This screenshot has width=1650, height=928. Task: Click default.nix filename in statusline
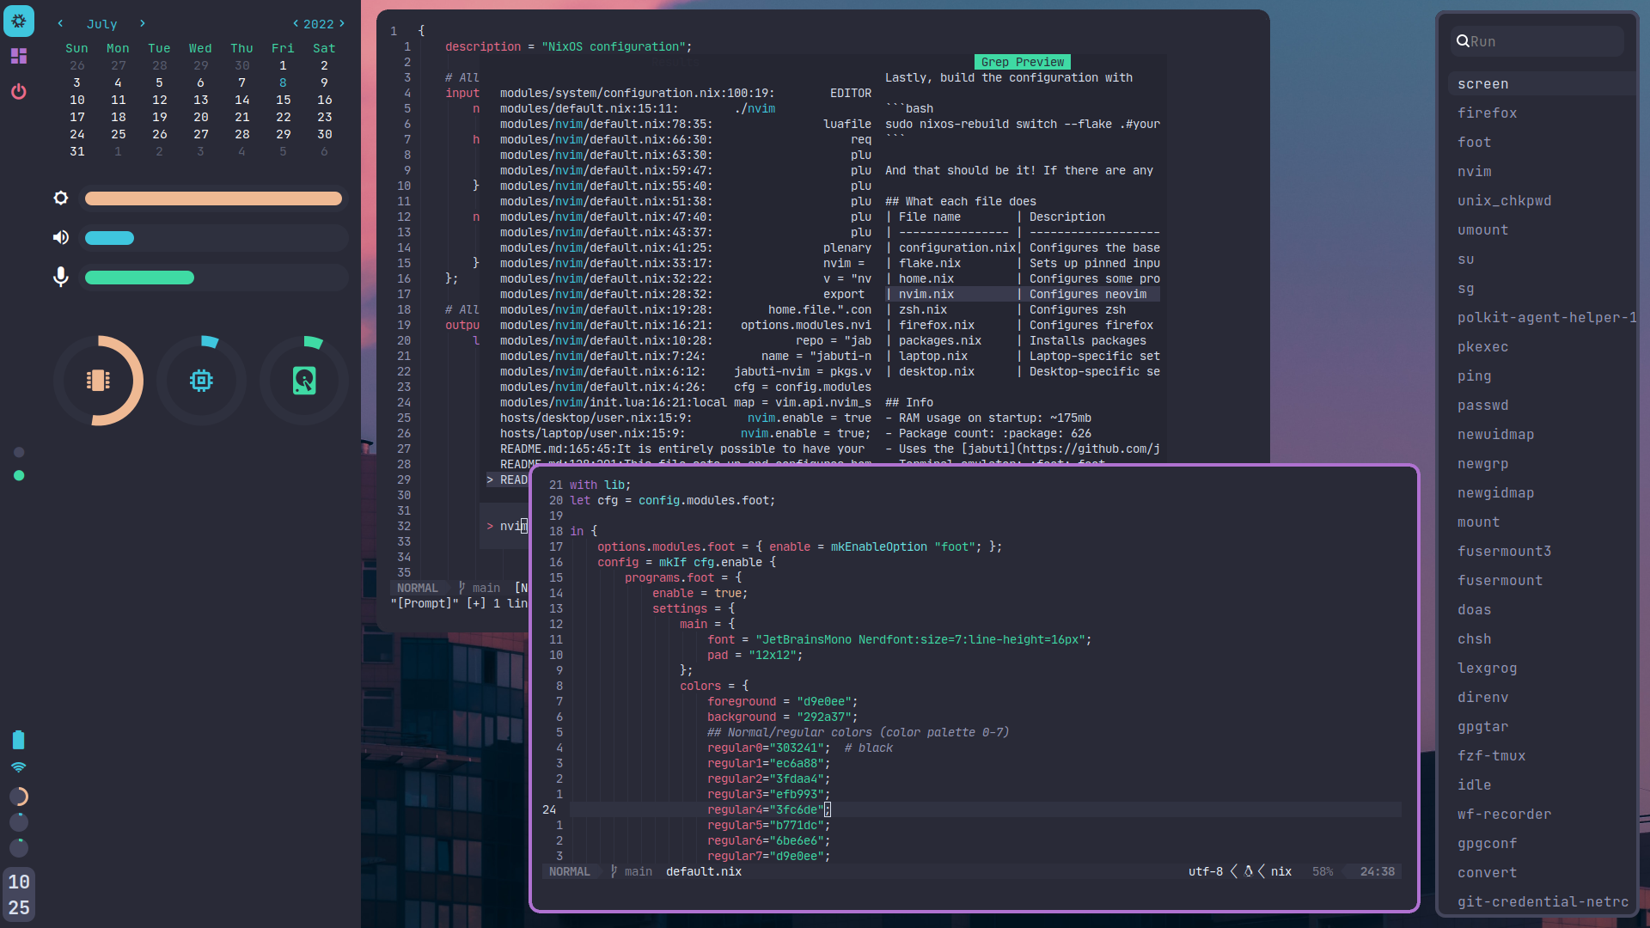coord(704,871)
